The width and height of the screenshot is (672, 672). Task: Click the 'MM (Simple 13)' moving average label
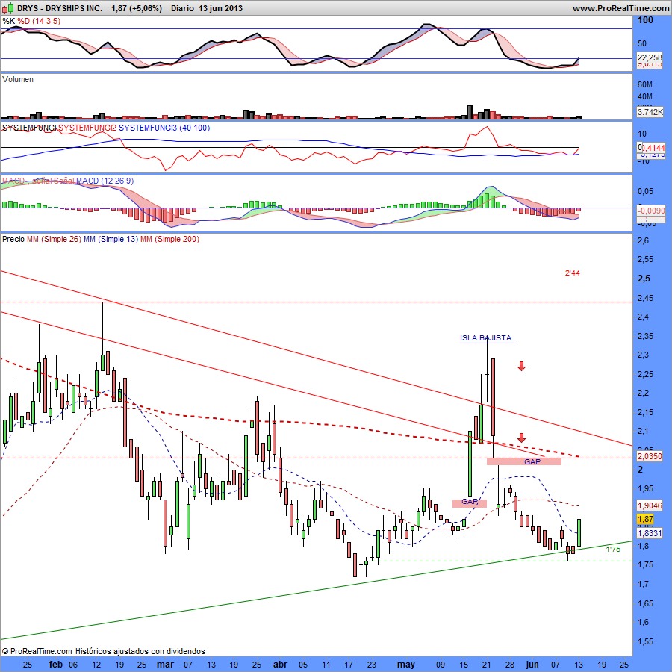click(x=111, y=239)
